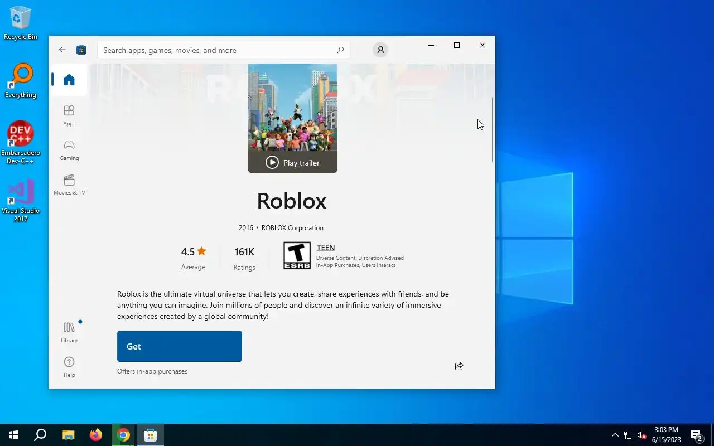This screenshot has width=714, height=446.
Task: Click the share icon for Roblox
Action: (x=459, y=366)
